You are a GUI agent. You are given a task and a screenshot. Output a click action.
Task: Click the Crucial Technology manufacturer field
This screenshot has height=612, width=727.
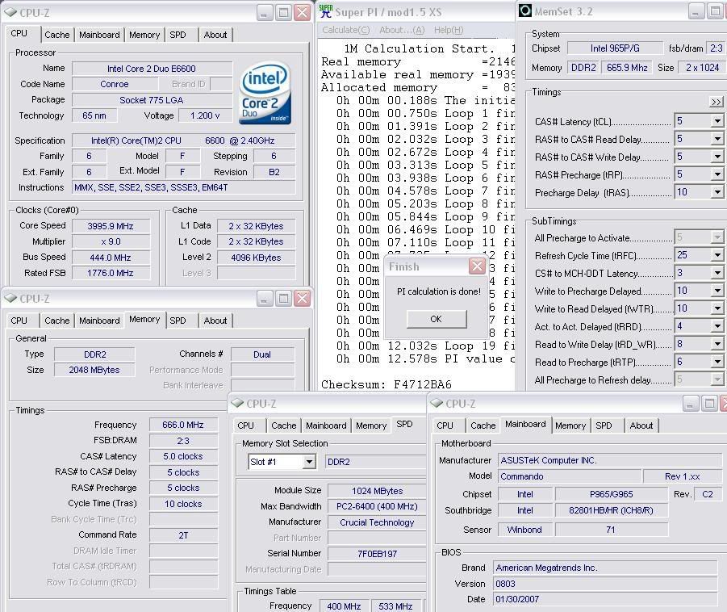click(377, 522)
